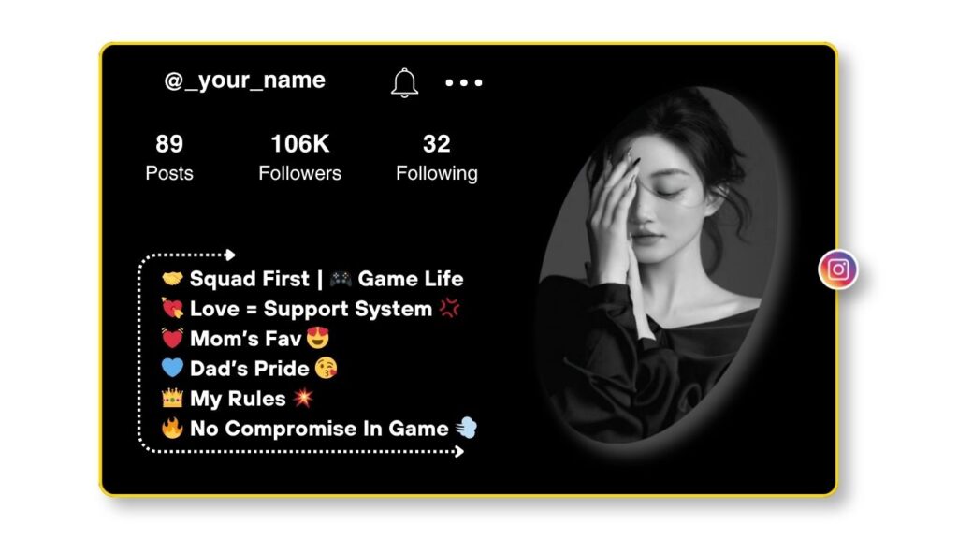Screen dimensions: 958x539
Task: Open the 32 Following list
Action: [436, 158]
